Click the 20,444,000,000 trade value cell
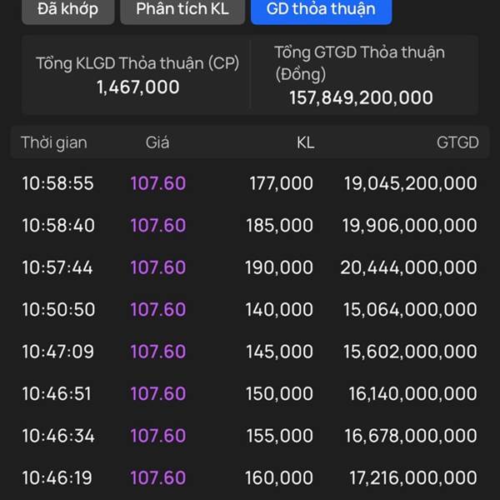500x500 pixels. 408,267
